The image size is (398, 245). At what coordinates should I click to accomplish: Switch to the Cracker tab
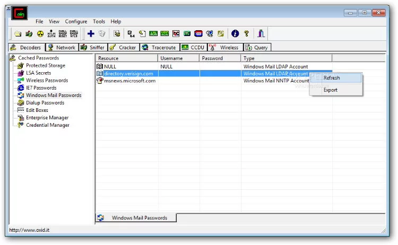pos(123,47)
